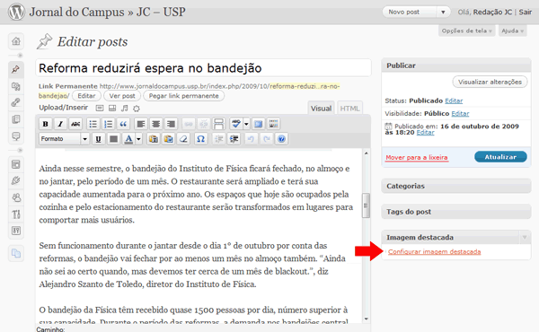This screenshot has width=539, height=332.
Task: Insert an unordered bullet list
Action: click(93, 124)
